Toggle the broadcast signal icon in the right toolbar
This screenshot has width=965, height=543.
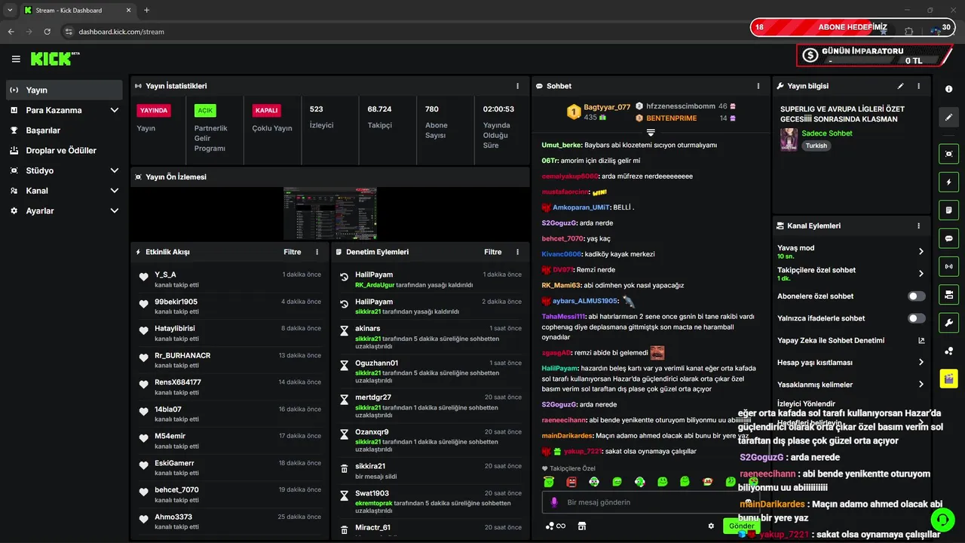point(948,265)
